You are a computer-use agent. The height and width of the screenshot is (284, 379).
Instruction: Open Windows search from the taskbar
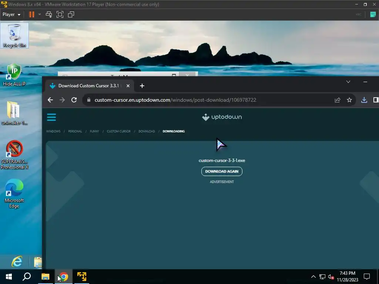click(27, 277)
